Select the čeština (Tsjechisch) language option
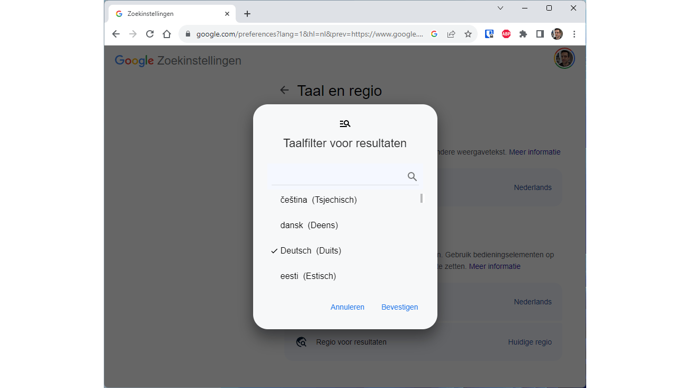Screen dimensions: 690x388 tap(318, 200)
